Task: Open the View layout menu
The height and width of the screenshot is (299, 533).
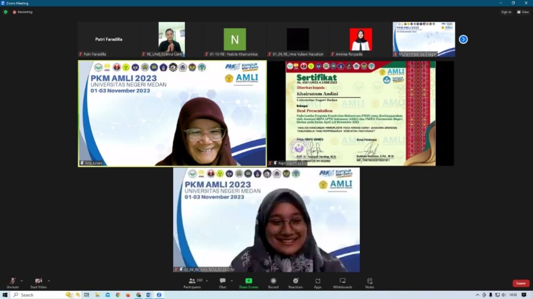Action: (x=523, y=12)
